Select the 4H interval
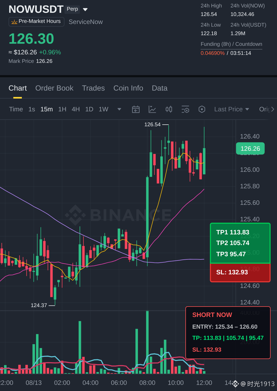Image resolution: width=277 pixels, height=391 pixels. [76, 109]
